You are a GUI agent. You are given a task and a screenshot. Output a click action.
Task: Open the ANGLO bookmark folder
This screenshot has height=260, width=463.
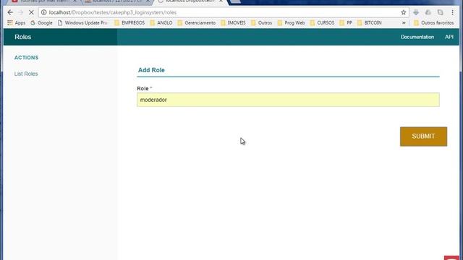click(x=161, y=22)
